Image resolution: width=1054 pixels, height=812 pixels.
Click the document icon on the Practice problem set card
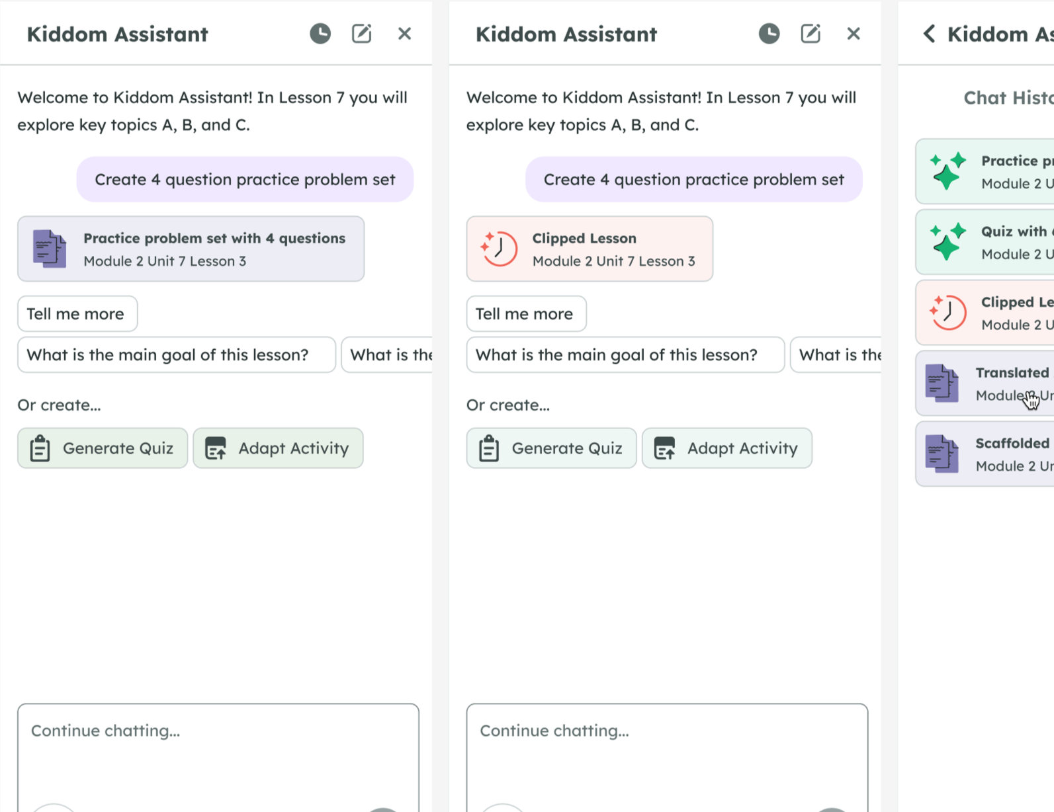tap(50, 249)
